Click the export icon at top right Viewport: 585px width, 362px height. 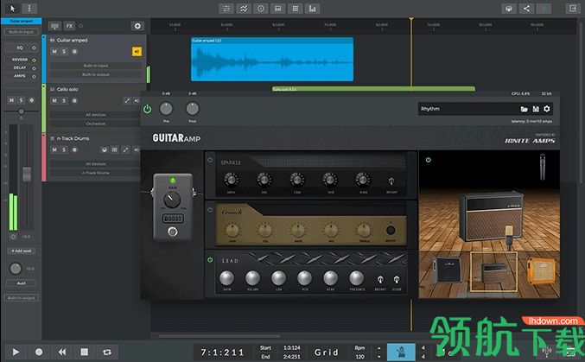[x=573, y=9]
